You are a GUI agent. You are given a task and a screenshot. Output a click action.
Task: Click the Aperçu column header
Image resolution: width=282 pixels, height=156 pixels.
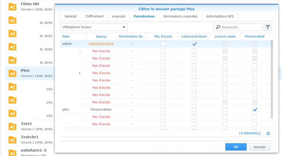click(101, 36)
